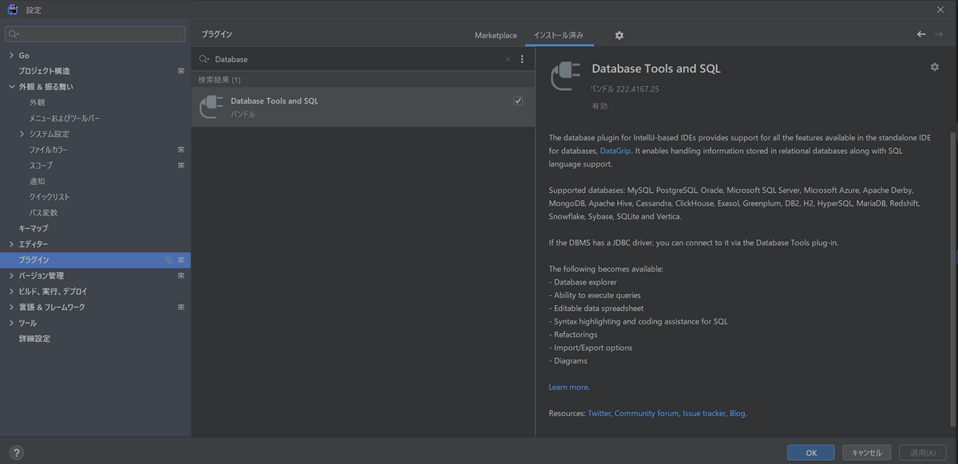Click the back navigation arrow

coord(921,34)
